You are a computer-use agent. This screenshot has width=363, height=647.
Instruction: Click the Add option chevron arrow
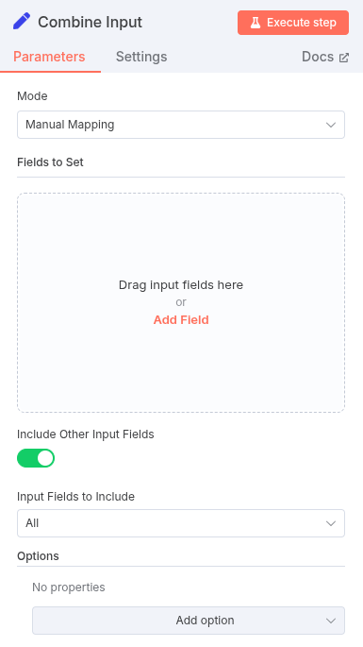[x=331, y=621]
